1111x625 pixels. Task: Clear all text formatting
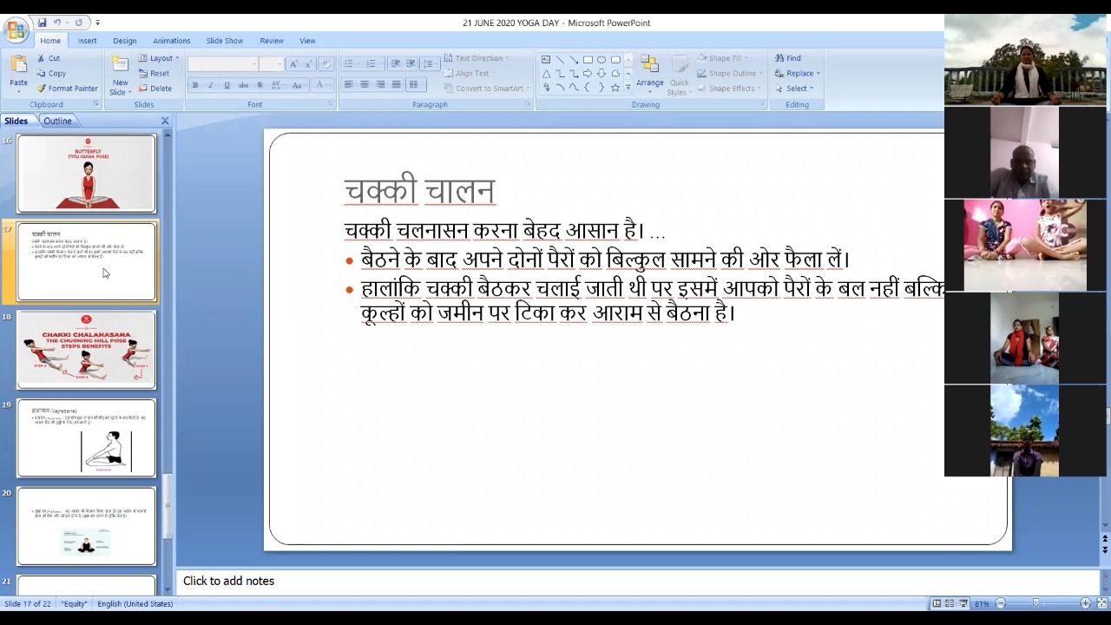[326, 64]
